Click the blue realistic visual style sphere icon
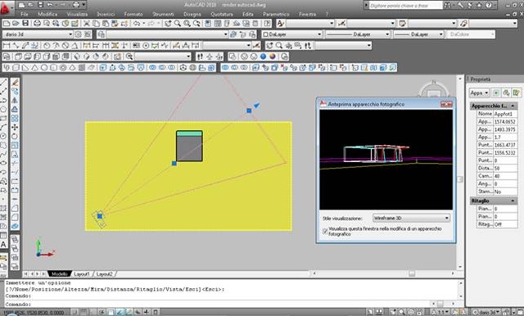 [x=263, y=56]
